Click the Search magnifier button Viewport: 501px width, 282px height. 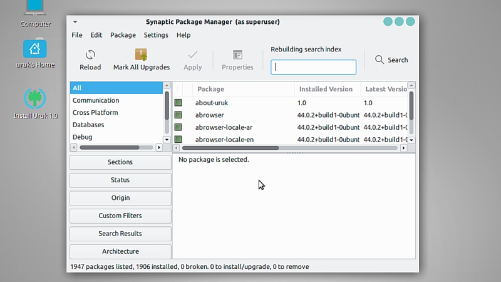click(391, 60)
